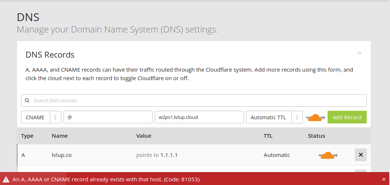The height and width of the screenshot is (185, 390).
Task: Sort by the Name column header
Action: pos(59,136)
